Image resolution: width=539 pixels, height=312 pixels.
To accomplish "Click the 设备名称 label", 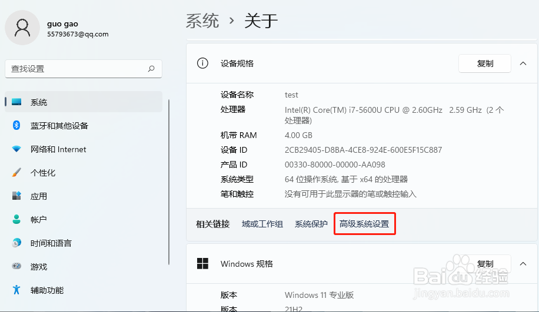I will point(237,95).
